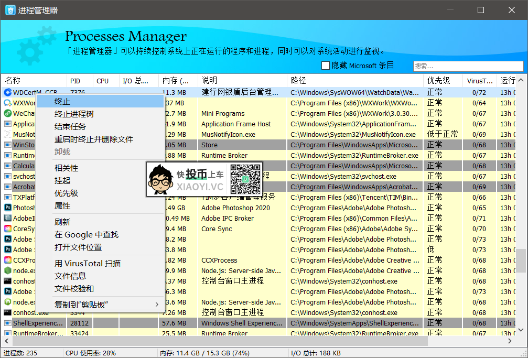The width and height of the screenshot is (528, 358).
Task: Click the PID 28112 cell
Action: 80,323
